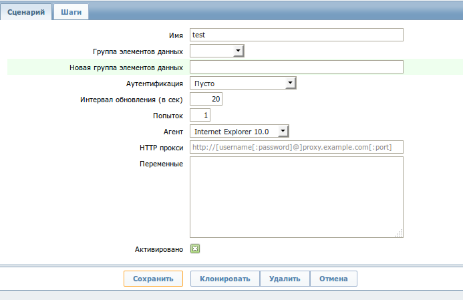The image size is (463, 300).
Task: Focus the HTTP прокси input field
Action: [x=297, y=148]
